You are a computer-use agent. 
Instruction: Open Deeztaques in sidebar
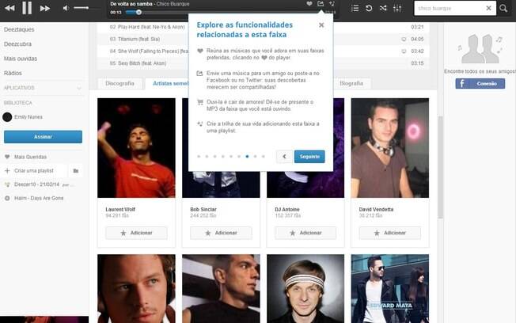click(19, 29)
